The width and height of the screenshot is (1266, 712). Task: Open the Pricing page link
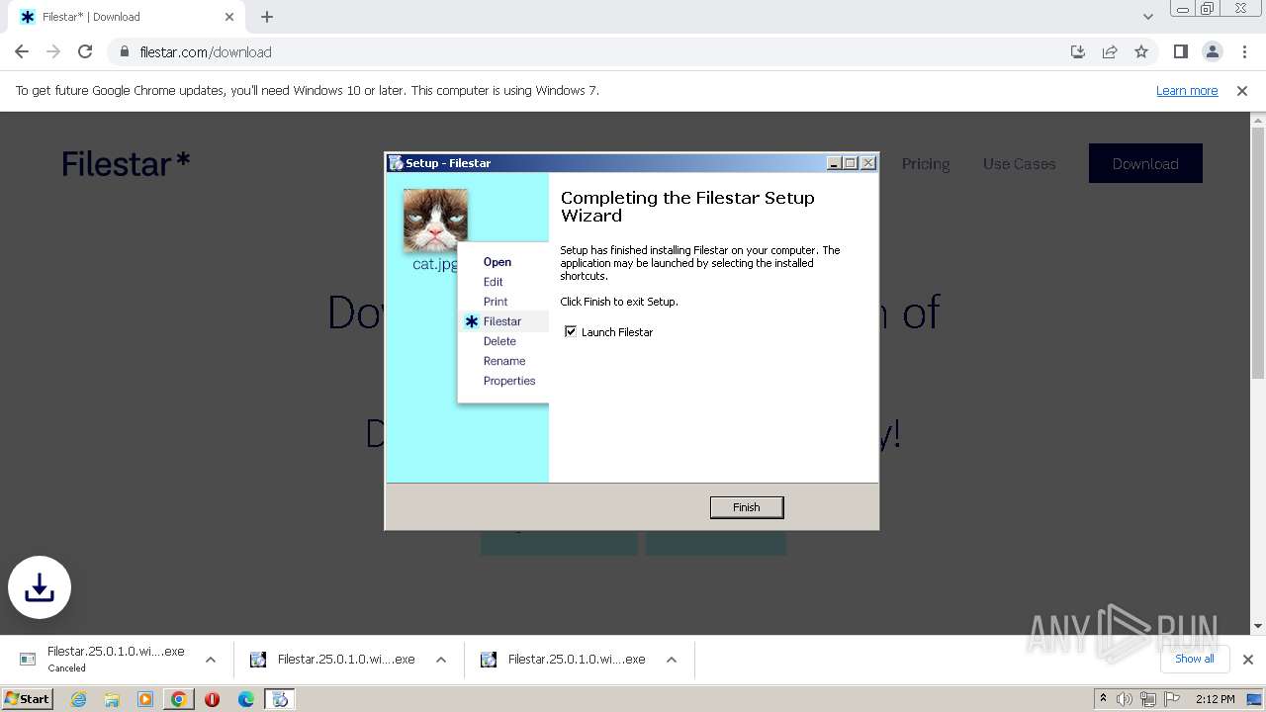tap(926, 164)
